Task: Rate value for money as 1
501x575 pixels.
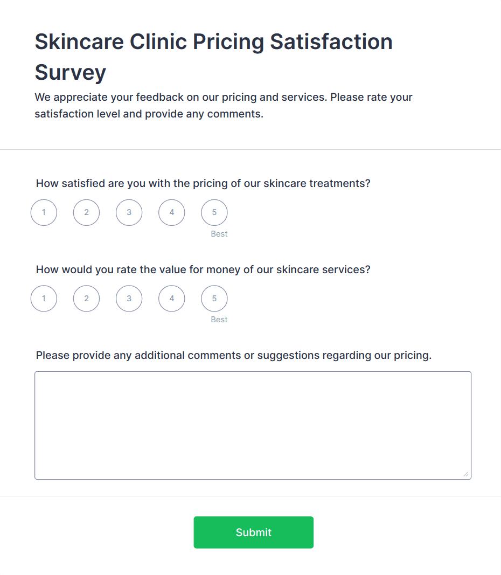Action: click(x=44, y=298)
